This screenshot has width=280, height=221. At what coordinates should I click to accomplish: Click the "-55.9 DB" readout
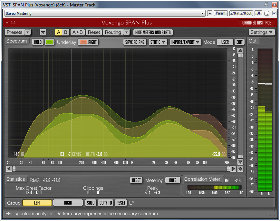219,154
